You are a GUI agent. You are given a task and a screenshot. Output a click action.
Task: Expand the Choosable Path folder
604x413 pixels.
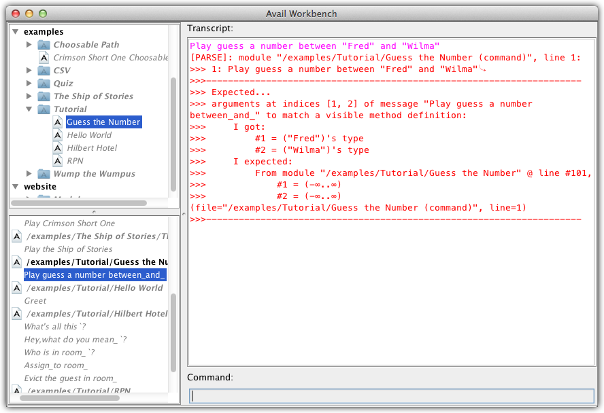[29, 45]
